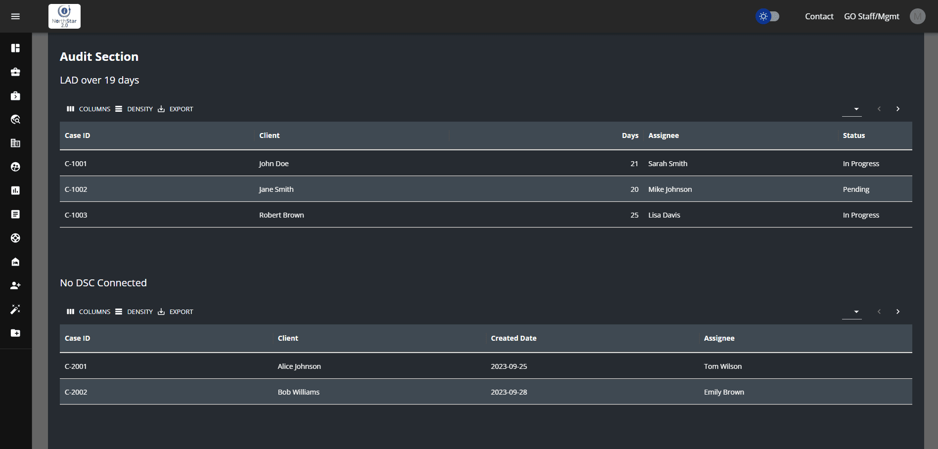Toggle the light/dark theme switch

click(768, 16)
